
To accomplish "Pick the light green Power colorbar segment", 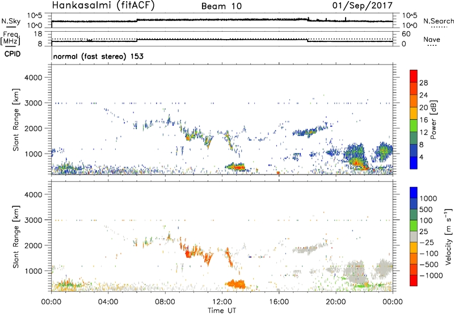I will click(x=414, y=126).
